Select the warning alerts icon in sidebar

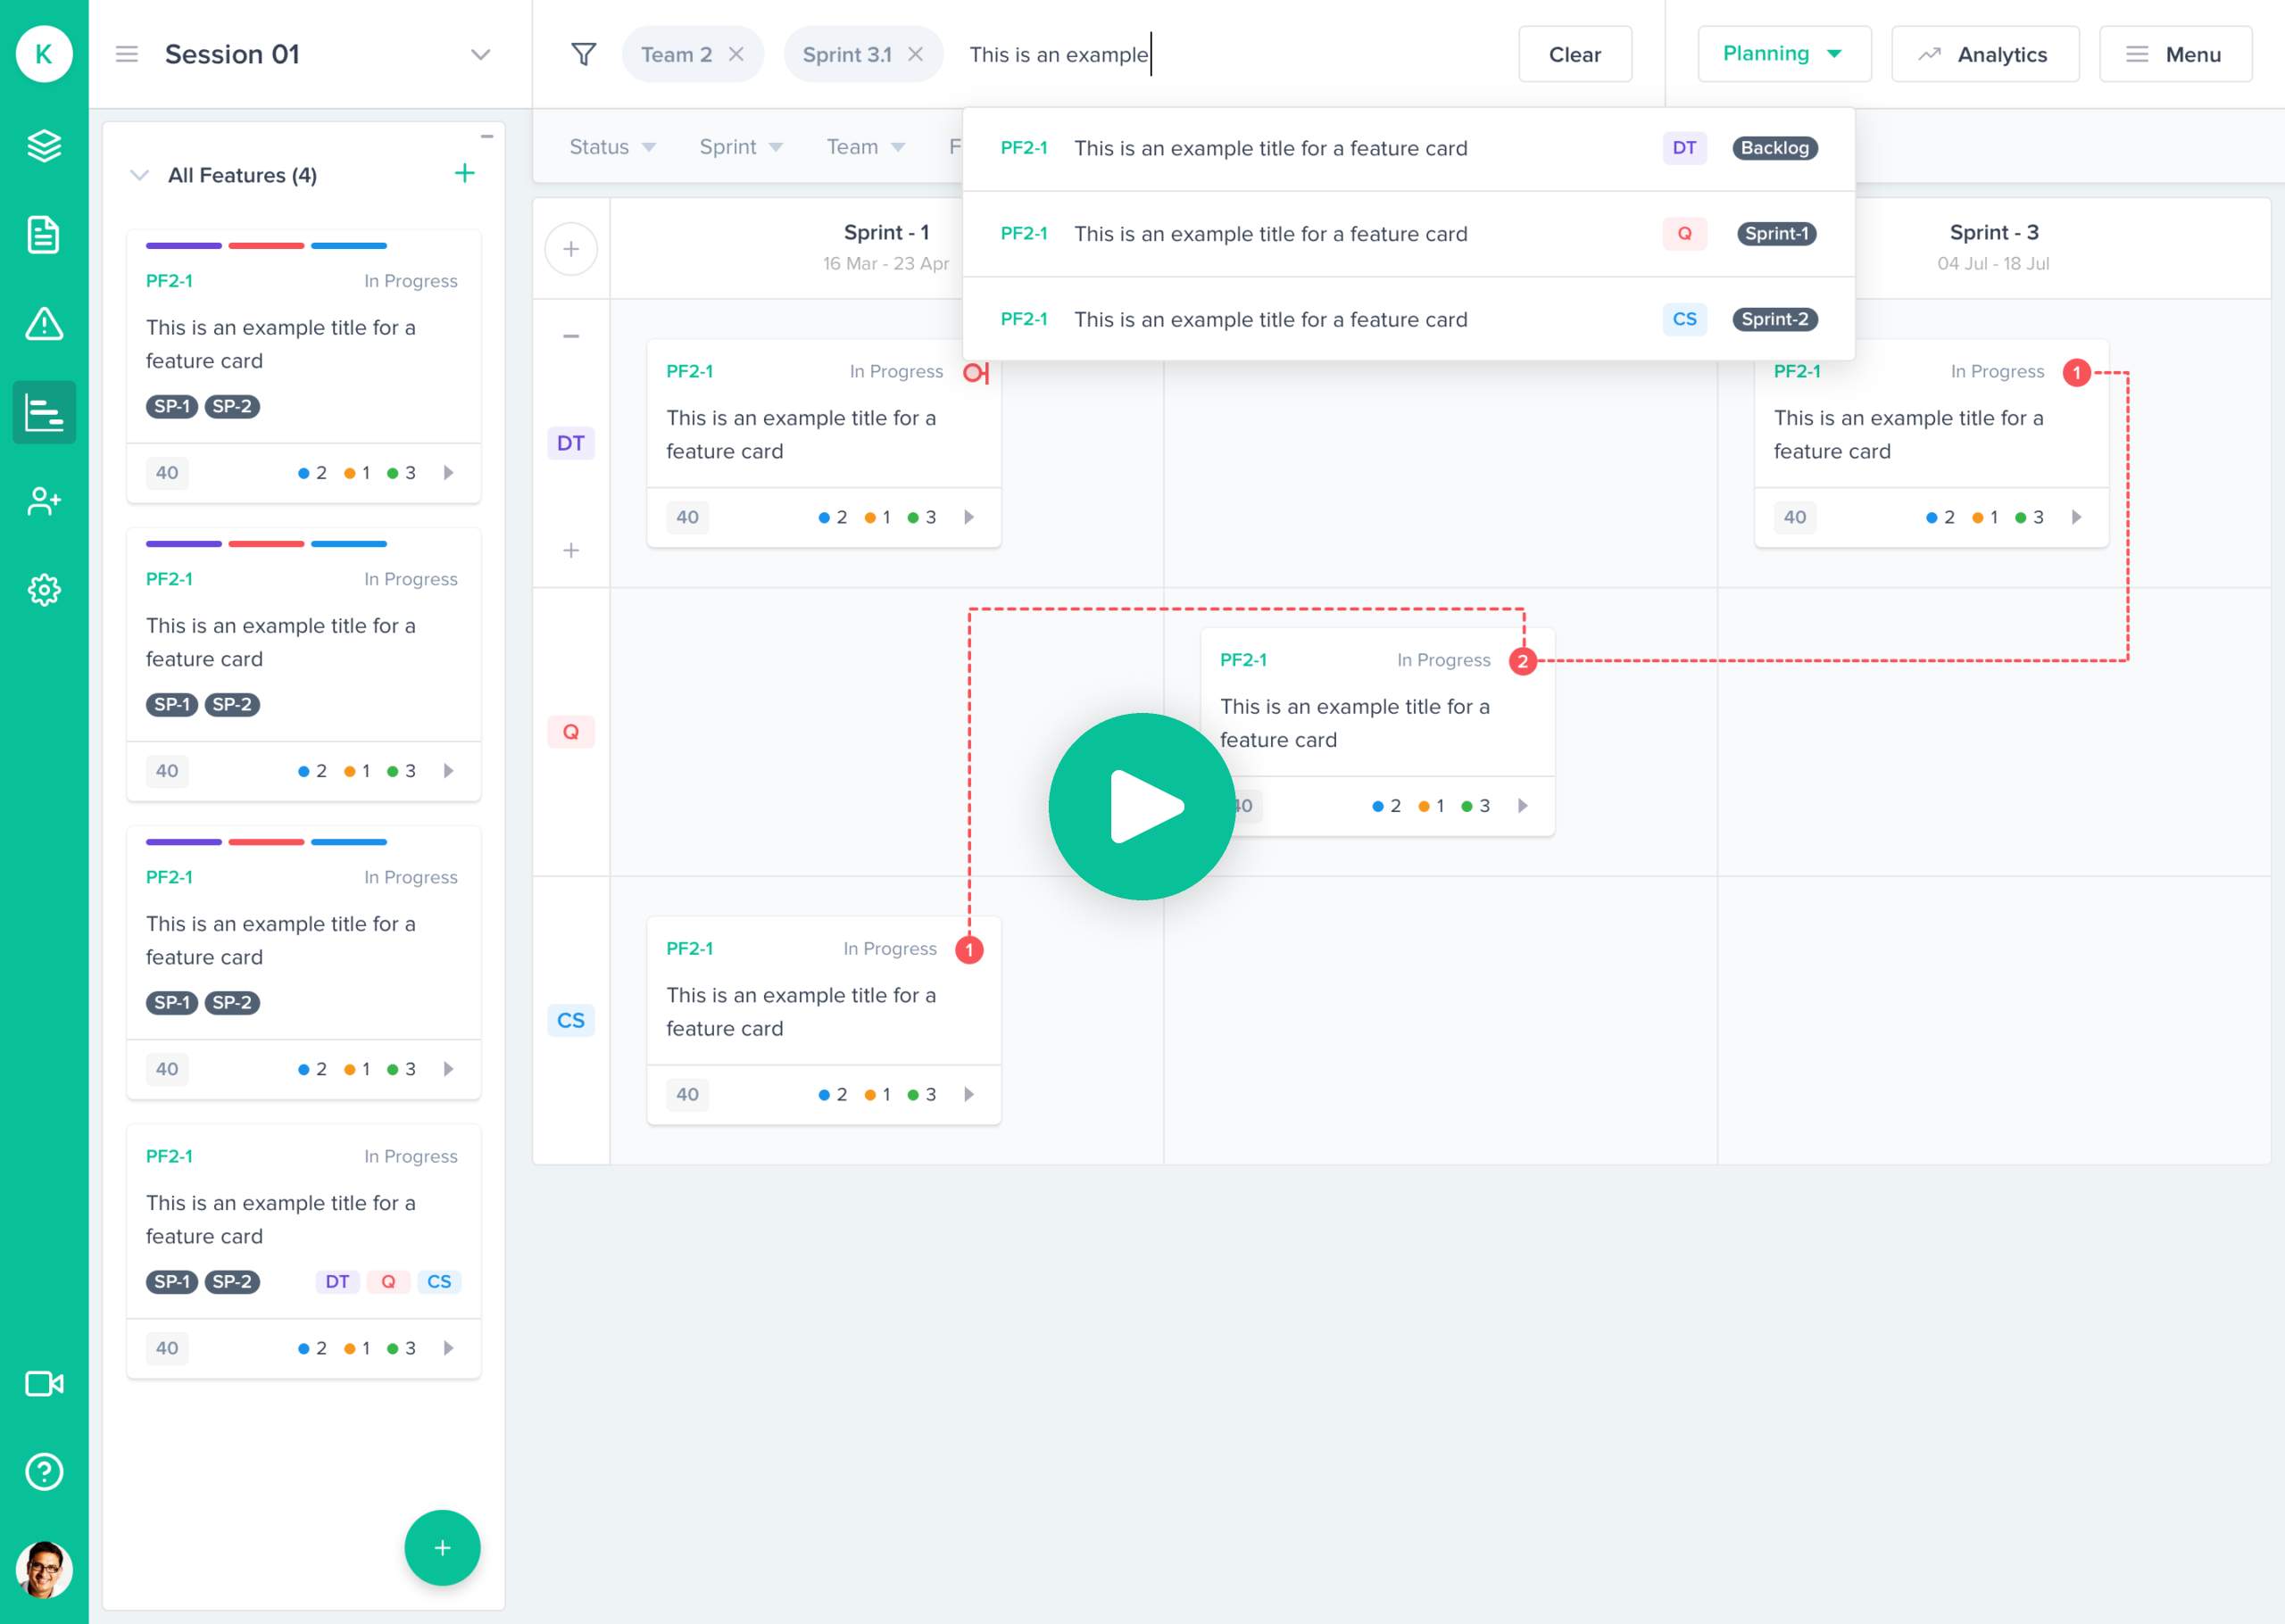44,324
